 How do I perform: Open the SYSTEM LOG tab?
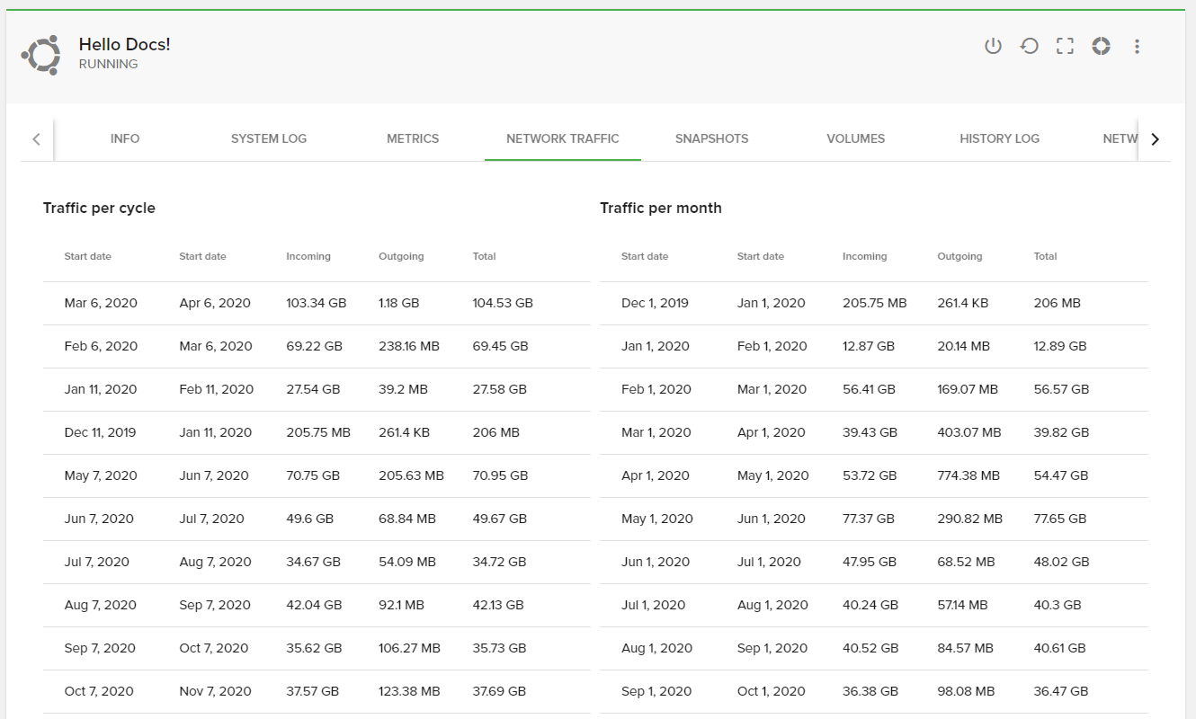269,138
